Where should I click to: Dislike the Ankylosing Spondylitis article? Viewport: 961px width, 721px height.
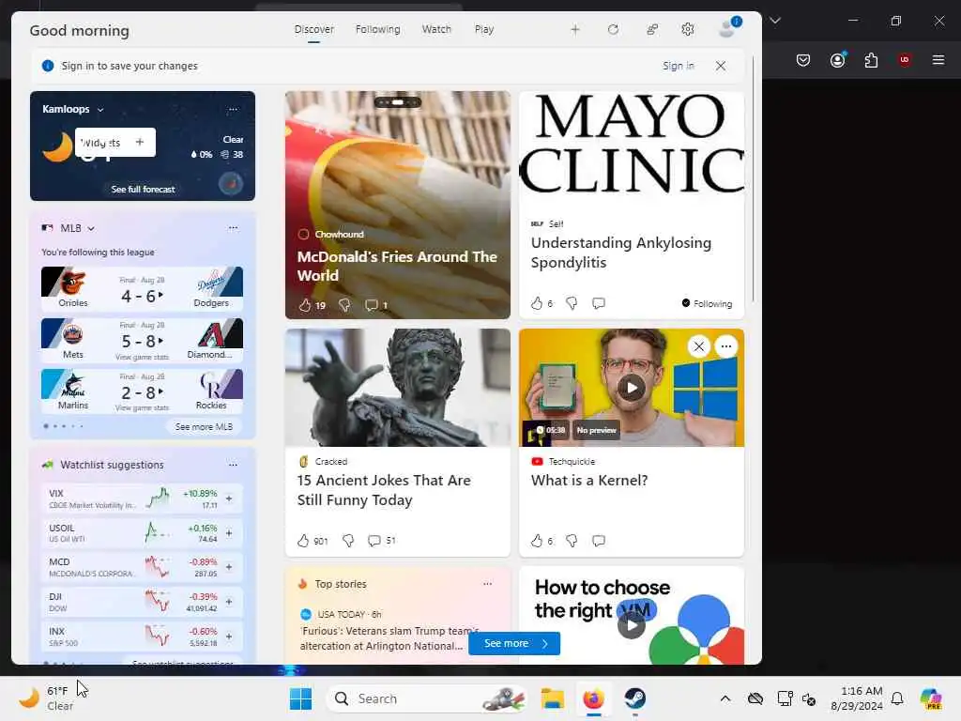572,303
